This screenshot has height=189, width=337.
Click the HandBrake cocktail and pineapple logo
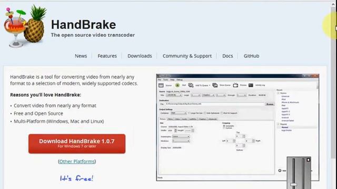tap(25, 26)
